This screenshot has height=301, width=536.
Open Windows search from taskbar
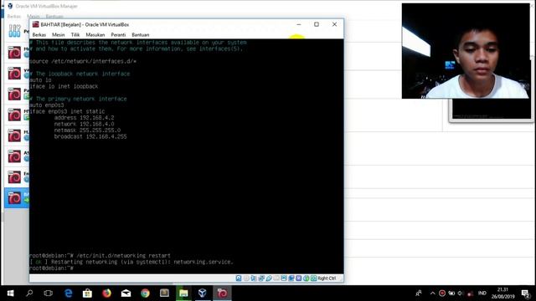[29, 293]
